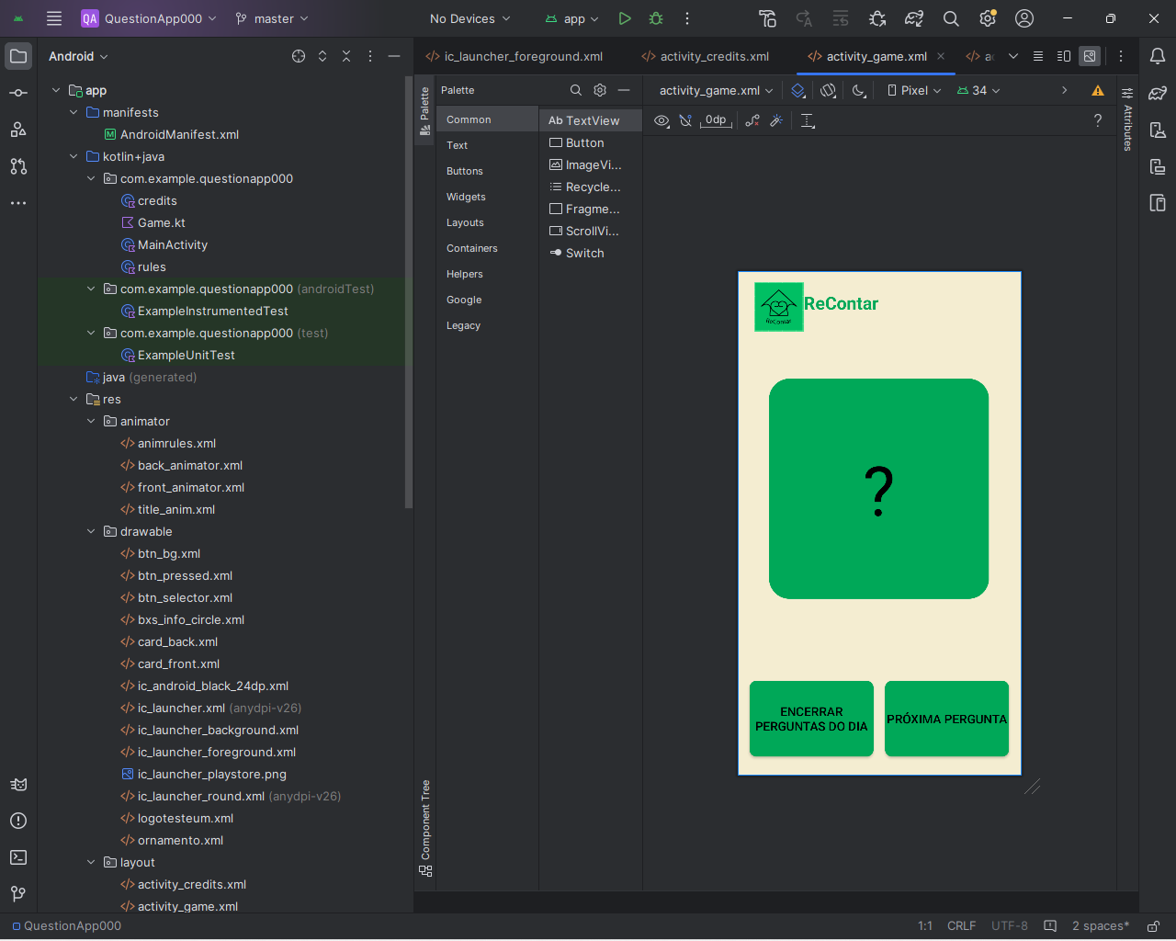Open IDE settings gear icon

coord(988,18)
